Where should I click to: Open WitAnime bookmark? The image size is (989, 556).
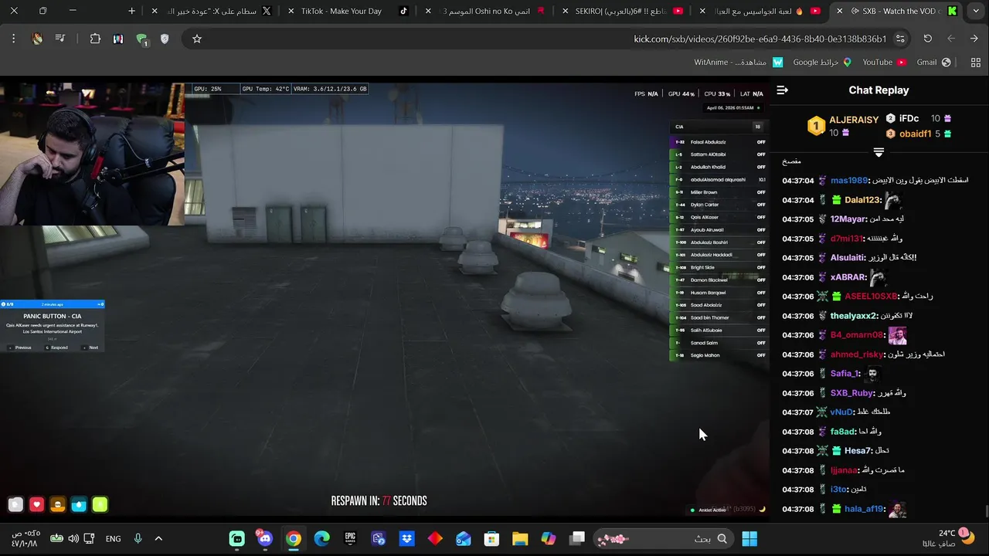pos(738,62)
